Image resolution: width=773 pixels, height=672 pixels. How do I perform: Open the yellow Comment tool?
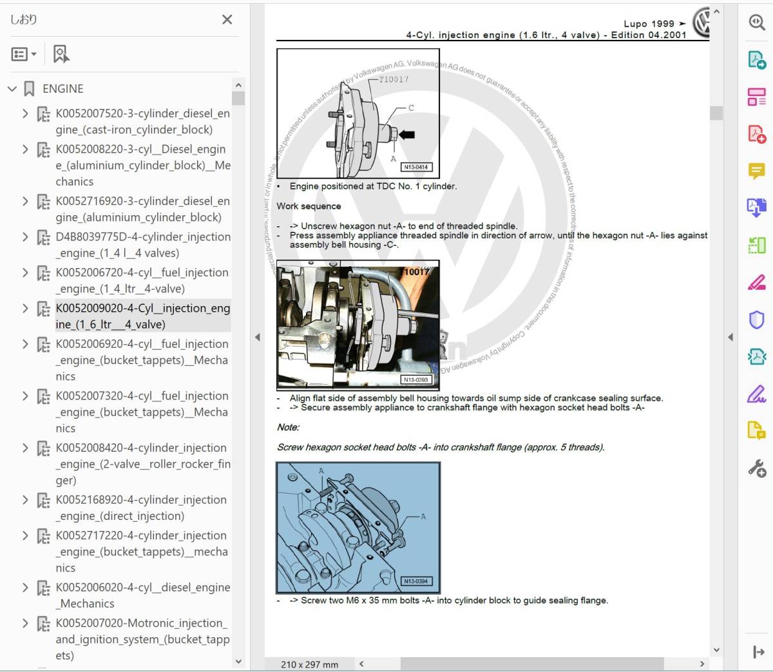(x=757, y=171)
